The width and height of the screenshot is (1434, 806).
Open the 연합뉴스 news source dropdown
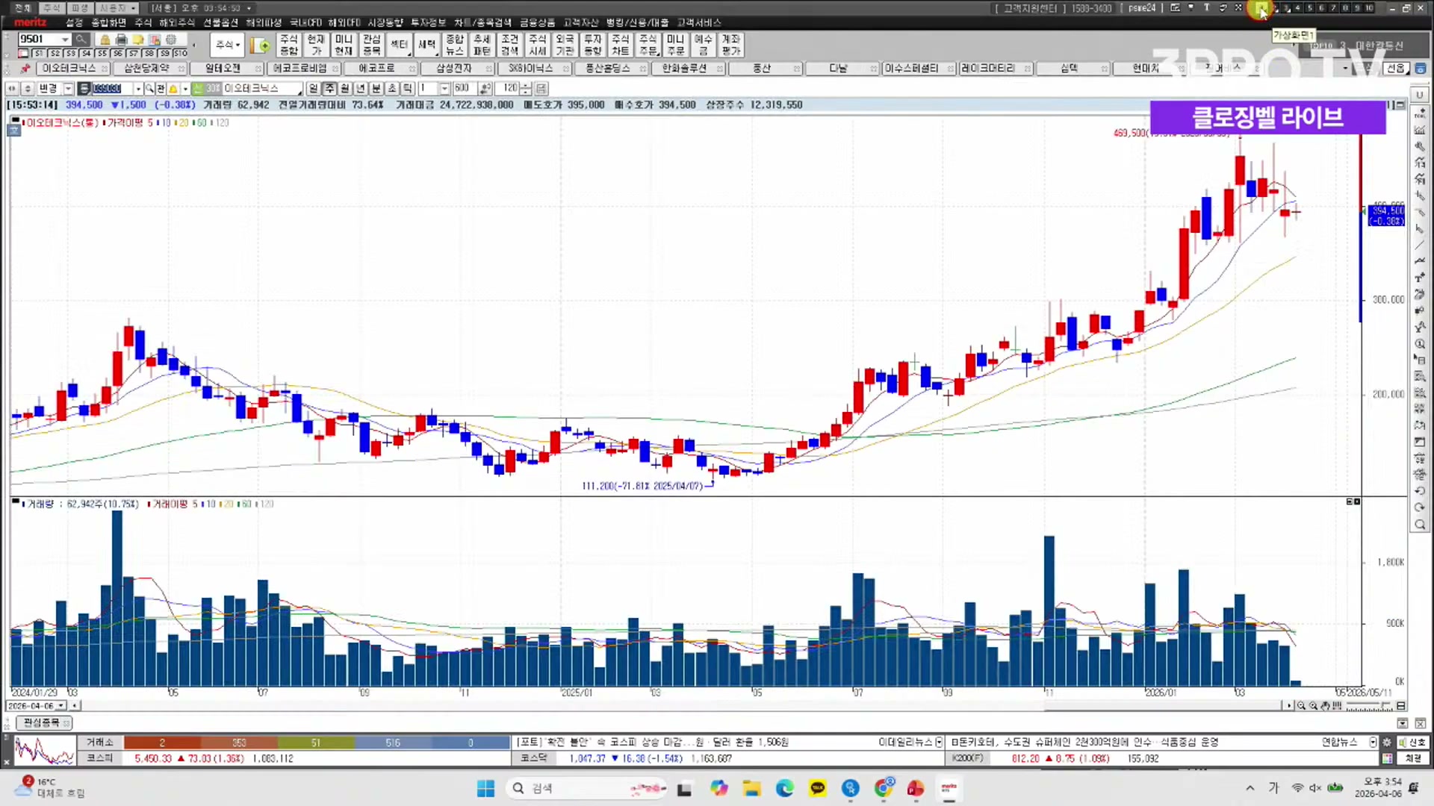coord(1373,743)
